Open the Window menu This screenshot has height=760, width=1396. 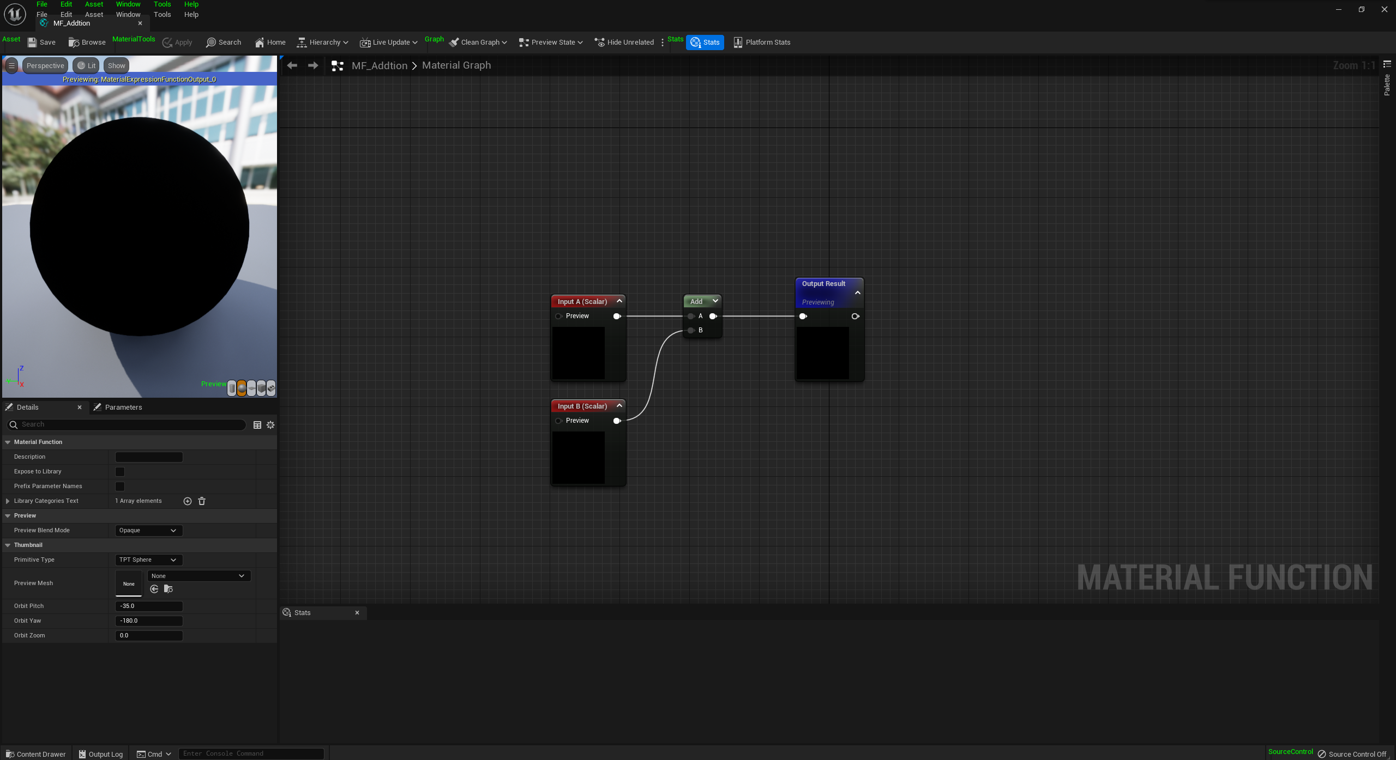click(128, 15)
